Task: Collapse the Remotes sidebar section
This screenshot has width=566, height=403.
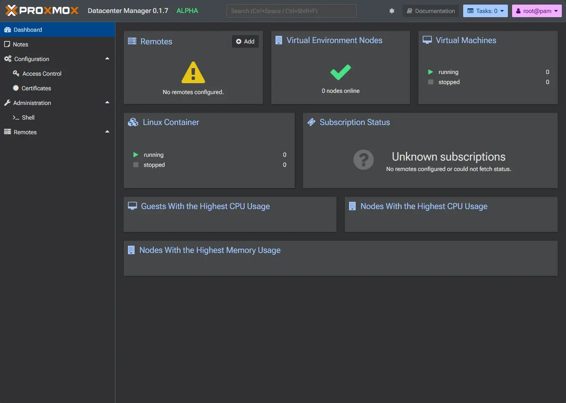Action: point(107,132)
